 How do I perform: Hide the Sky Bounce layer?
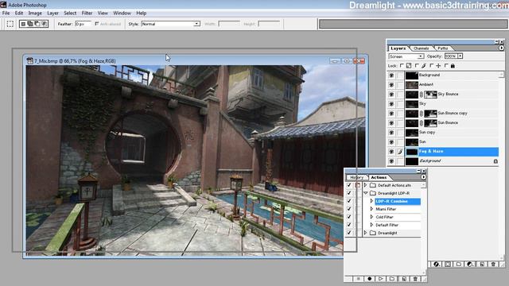391,95
